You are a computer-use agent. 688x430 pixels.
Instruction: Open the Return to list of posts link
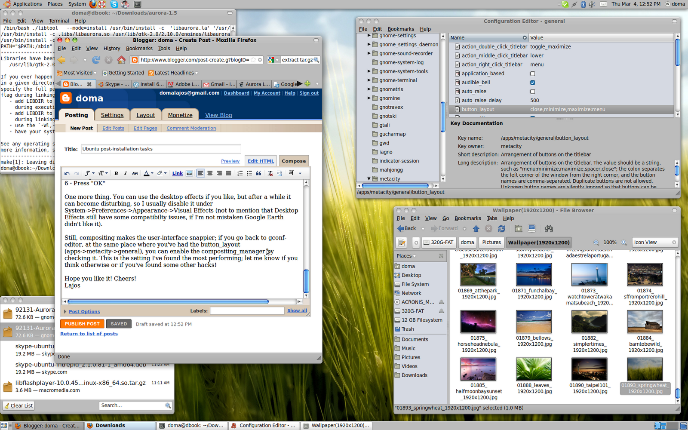(x=89, y=334)
